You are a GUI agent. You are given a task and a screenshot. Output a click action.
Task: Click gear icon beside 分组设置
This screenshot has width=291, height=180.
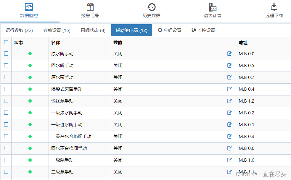click(160, 30)
